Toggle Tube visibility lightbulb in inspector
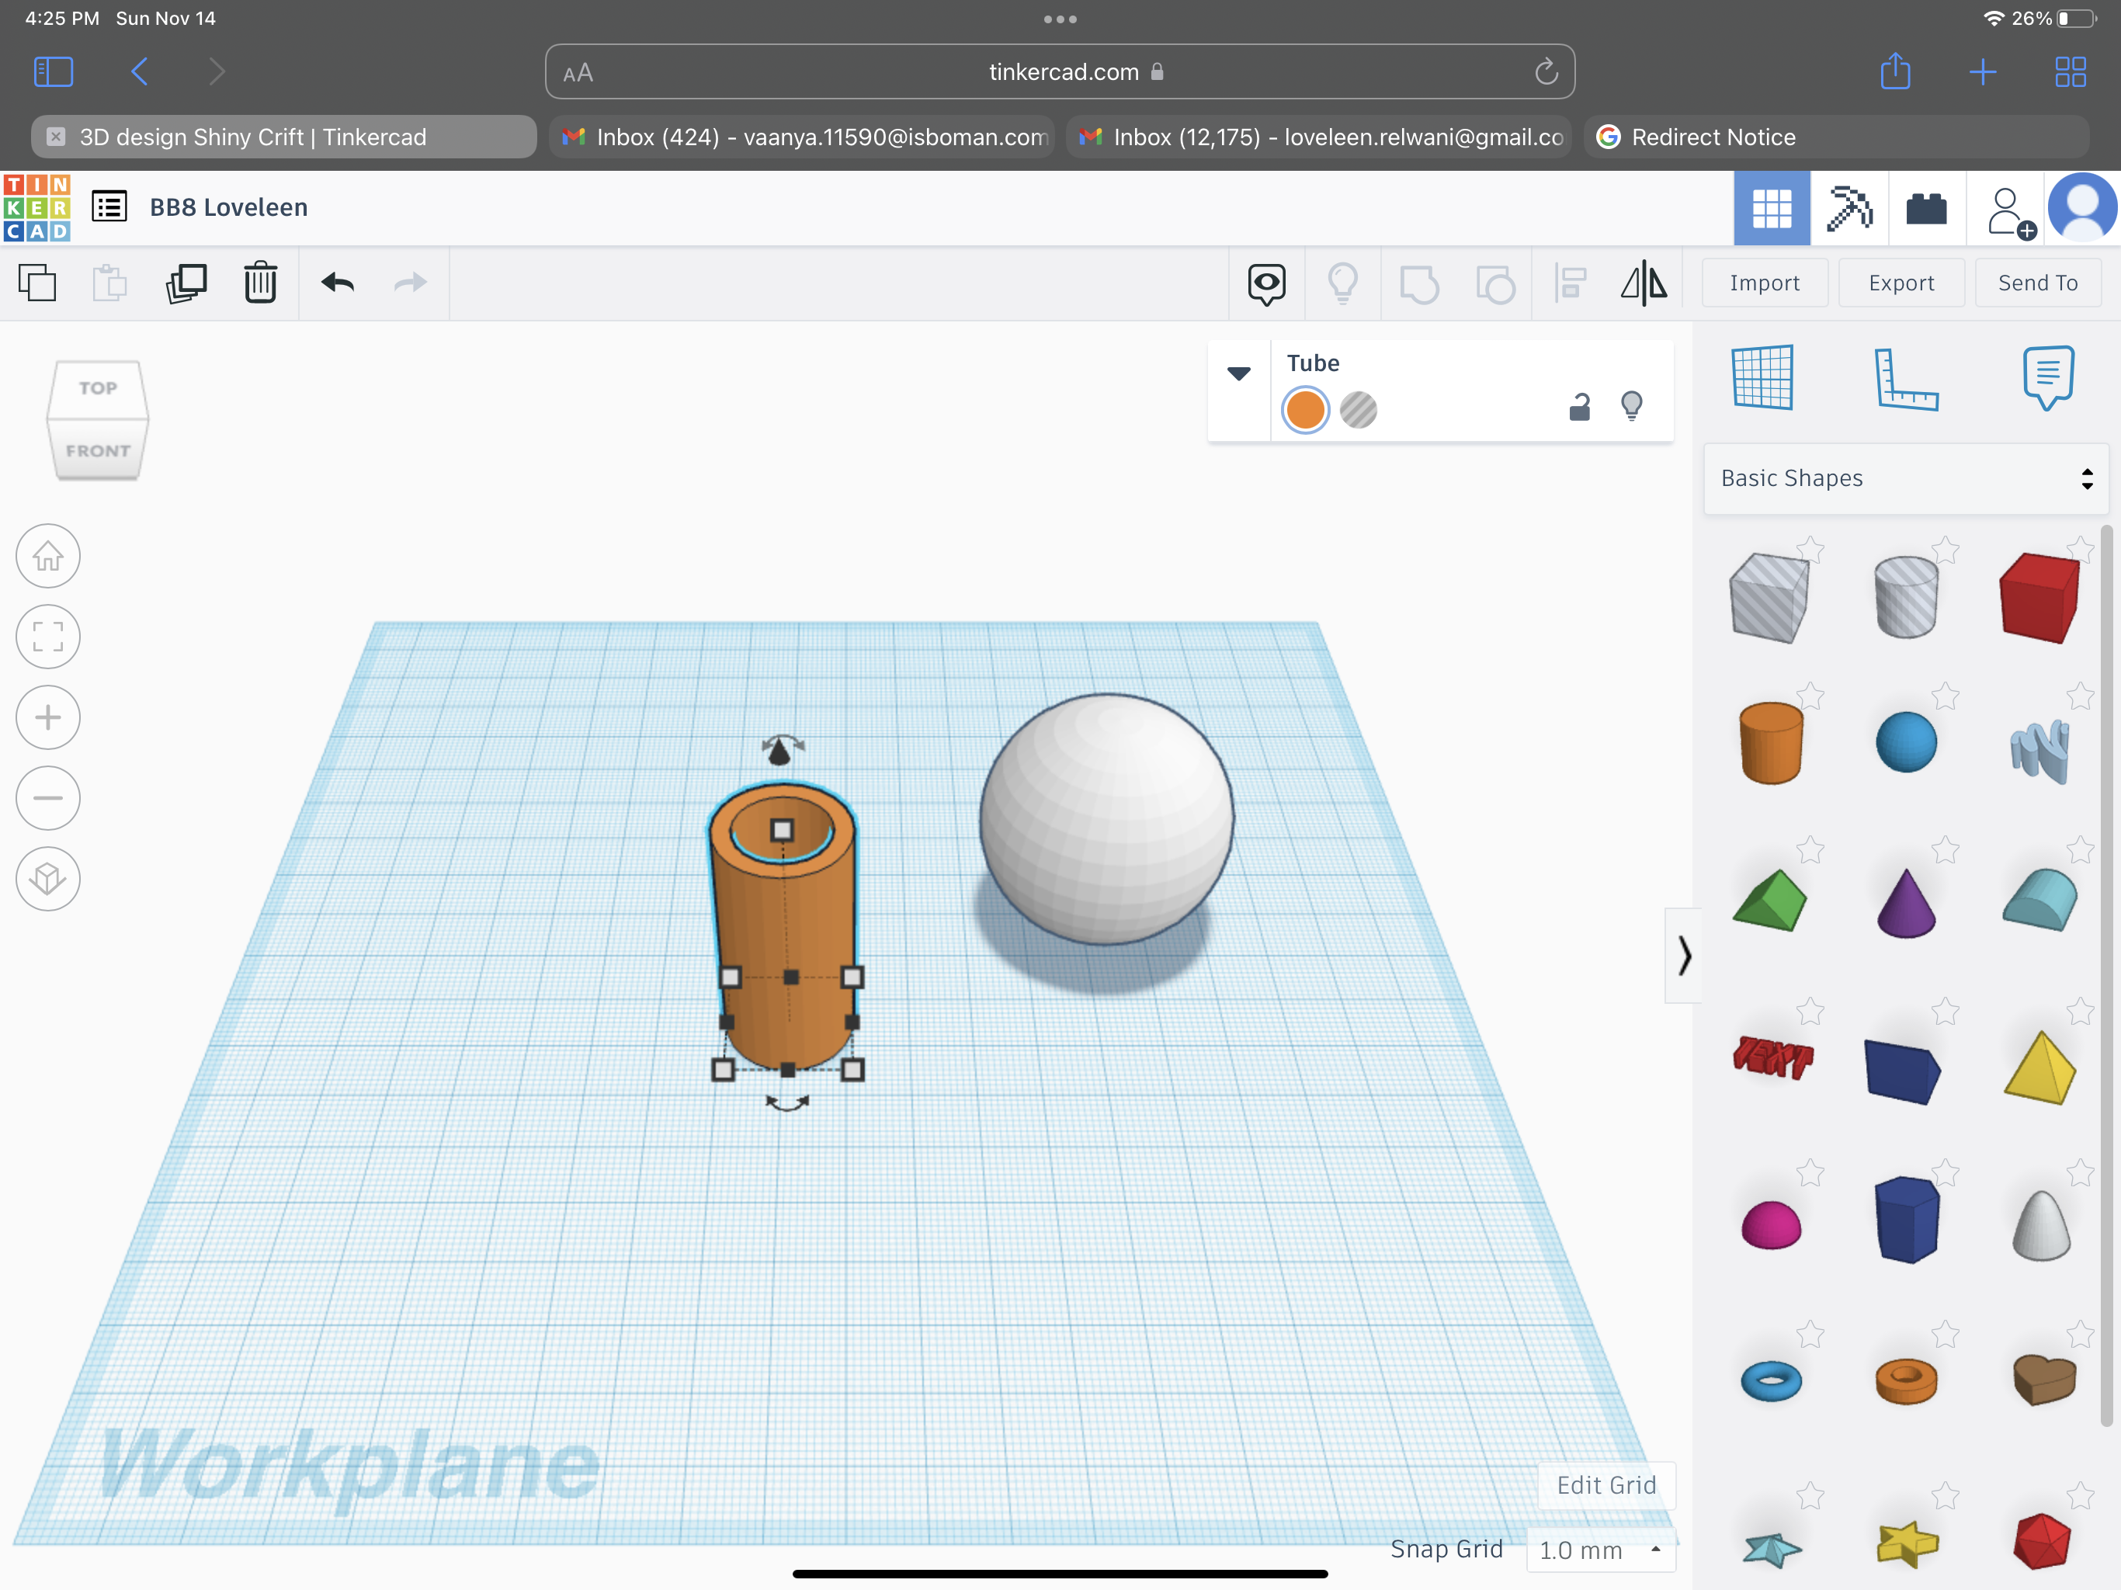 1631,407
